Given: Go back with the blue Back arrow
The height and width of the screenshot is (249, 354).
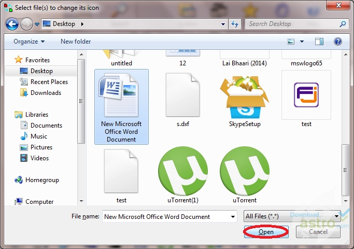Looking at the screenshot, I should [12, 24].
